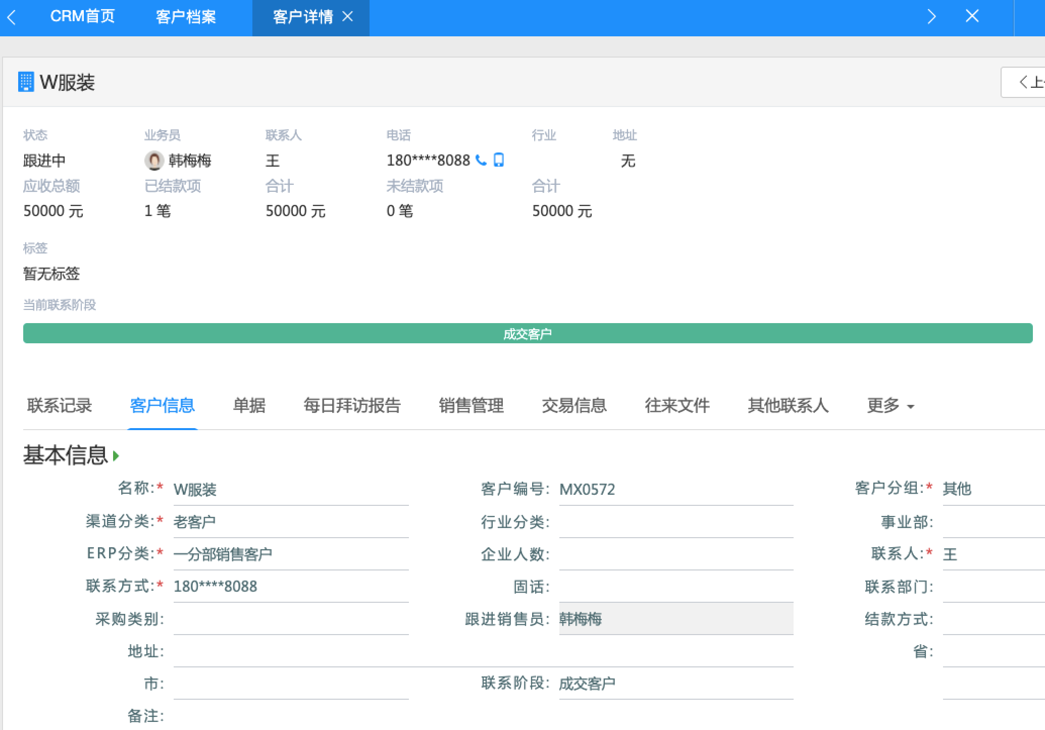Click the blue building icon beside W服装
1045x730 pixels.
point(26,82)
